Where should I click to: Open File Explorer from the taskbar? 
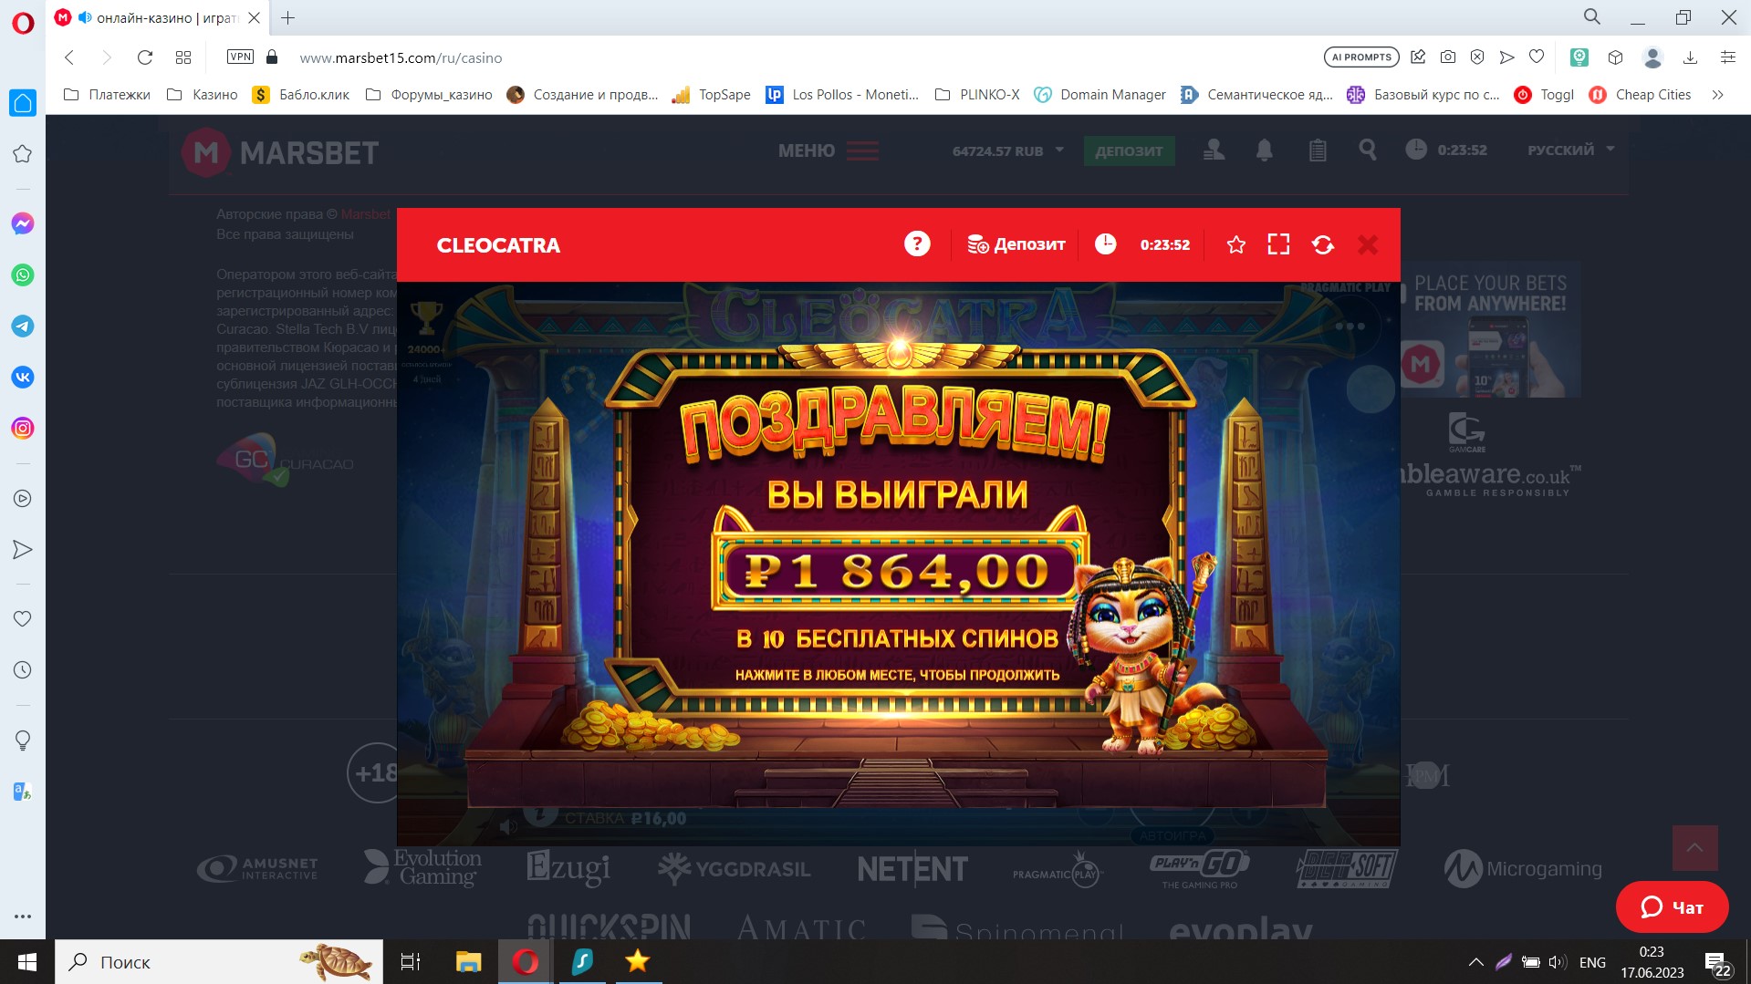(x=468, y=961)
